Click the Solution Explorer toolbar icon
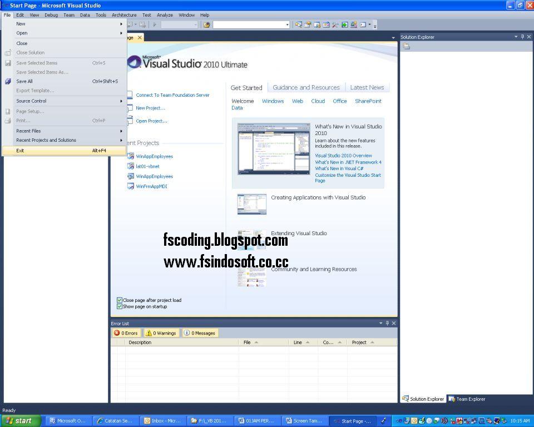Viewport: 534px width, 427px height. click(299, 24)
